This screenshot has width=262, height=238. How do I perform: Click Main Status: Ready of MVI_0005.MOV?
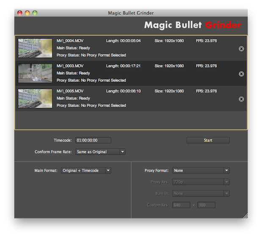coord(73,98)
